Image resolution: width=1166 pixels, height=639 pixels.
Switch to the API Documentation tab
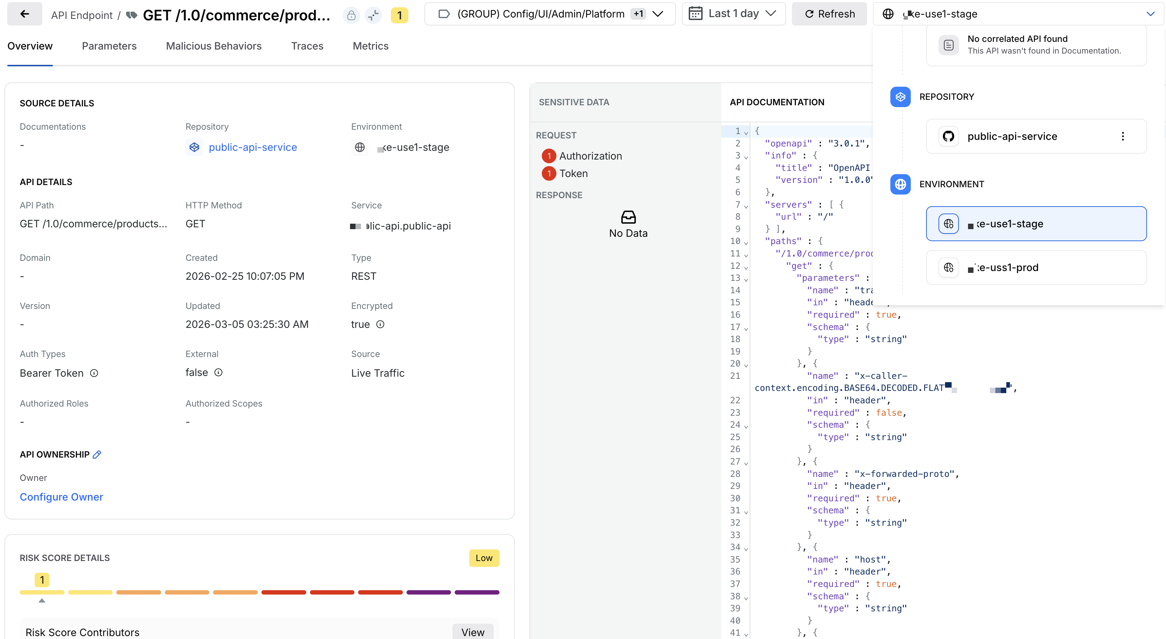(777, 102)
